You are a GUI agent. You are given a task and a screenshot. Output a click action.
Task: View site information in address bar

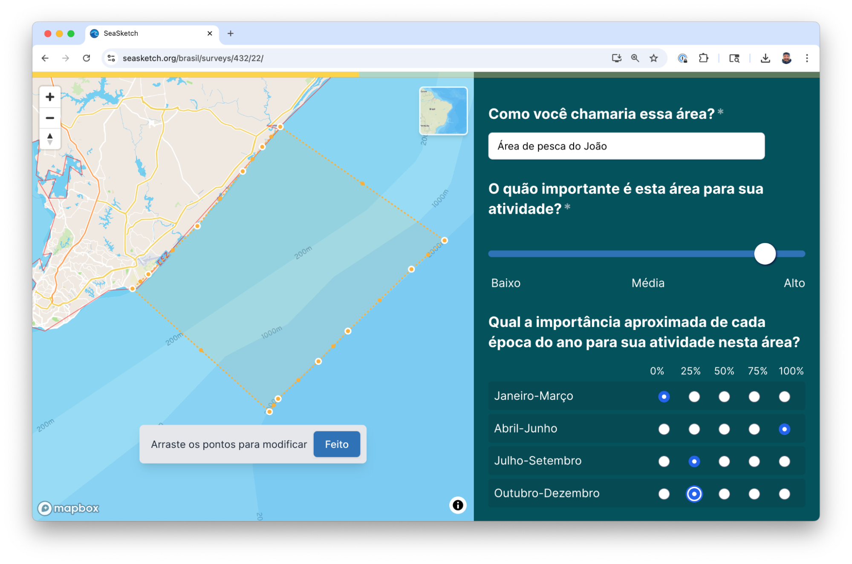coord(111,58)
